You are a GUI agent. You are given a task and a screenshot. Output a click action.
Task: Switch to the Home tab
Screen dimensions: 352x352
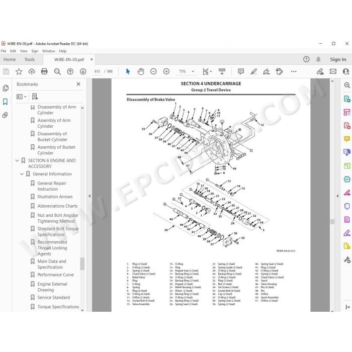(10, 59)
